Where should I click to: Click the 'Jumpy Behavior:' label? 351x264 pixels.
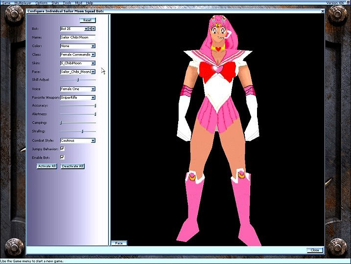point(45,149)
